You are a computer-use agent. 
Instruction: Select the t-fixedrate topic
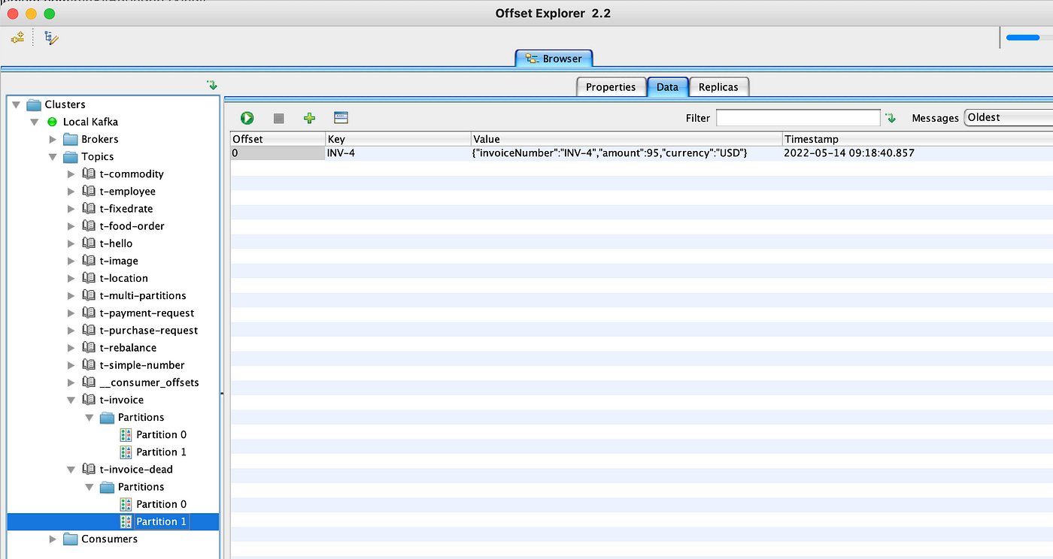pyautogui.click(x=126, y=209)
